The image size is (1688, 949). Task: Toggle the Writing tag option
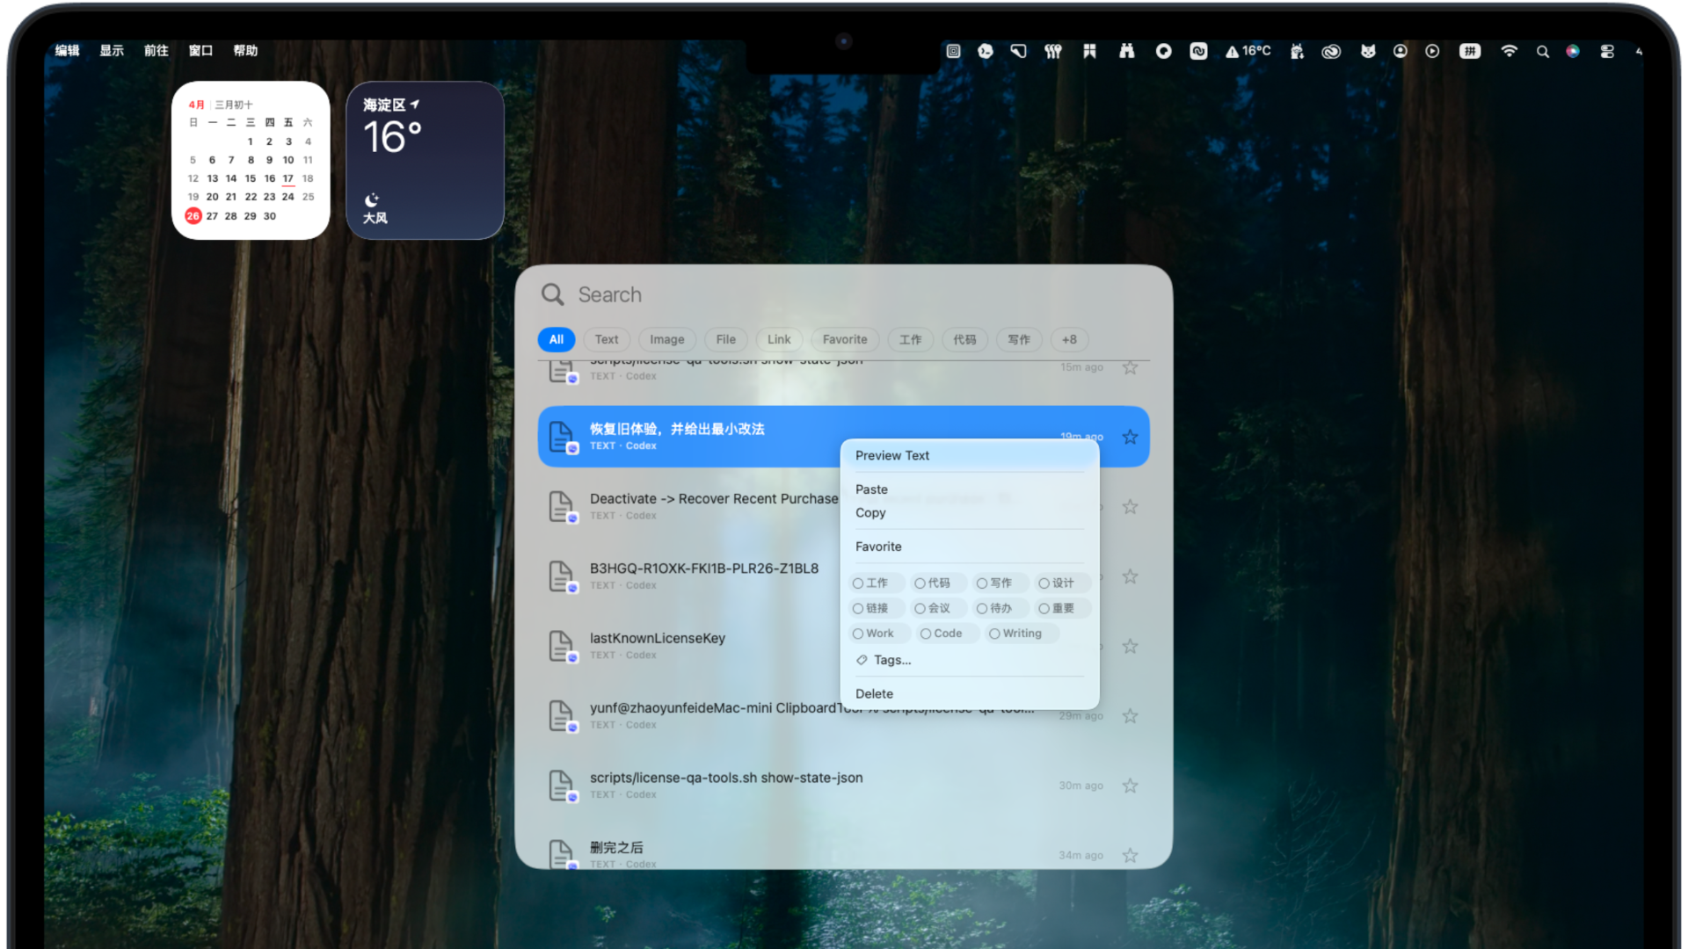994,634
